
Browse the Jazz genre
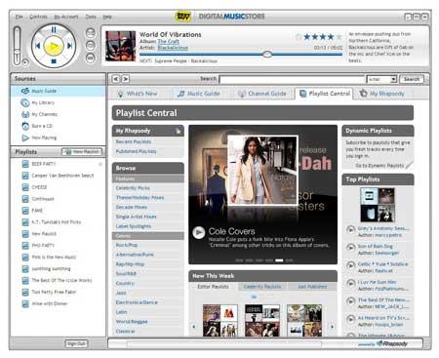[121, 293]
